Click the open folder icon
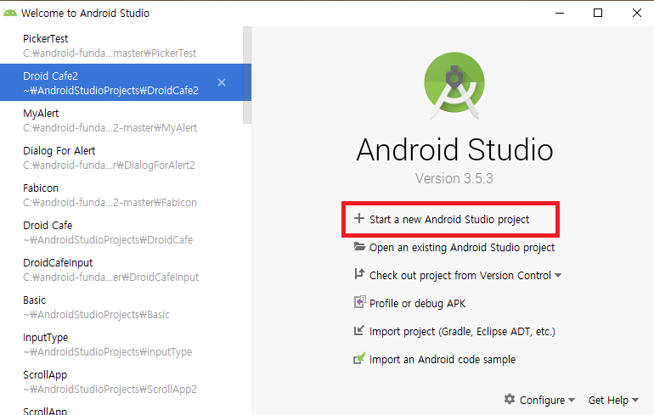Image resolution: width=654 pixels, height=415 pixels. [x=359, y=246]
